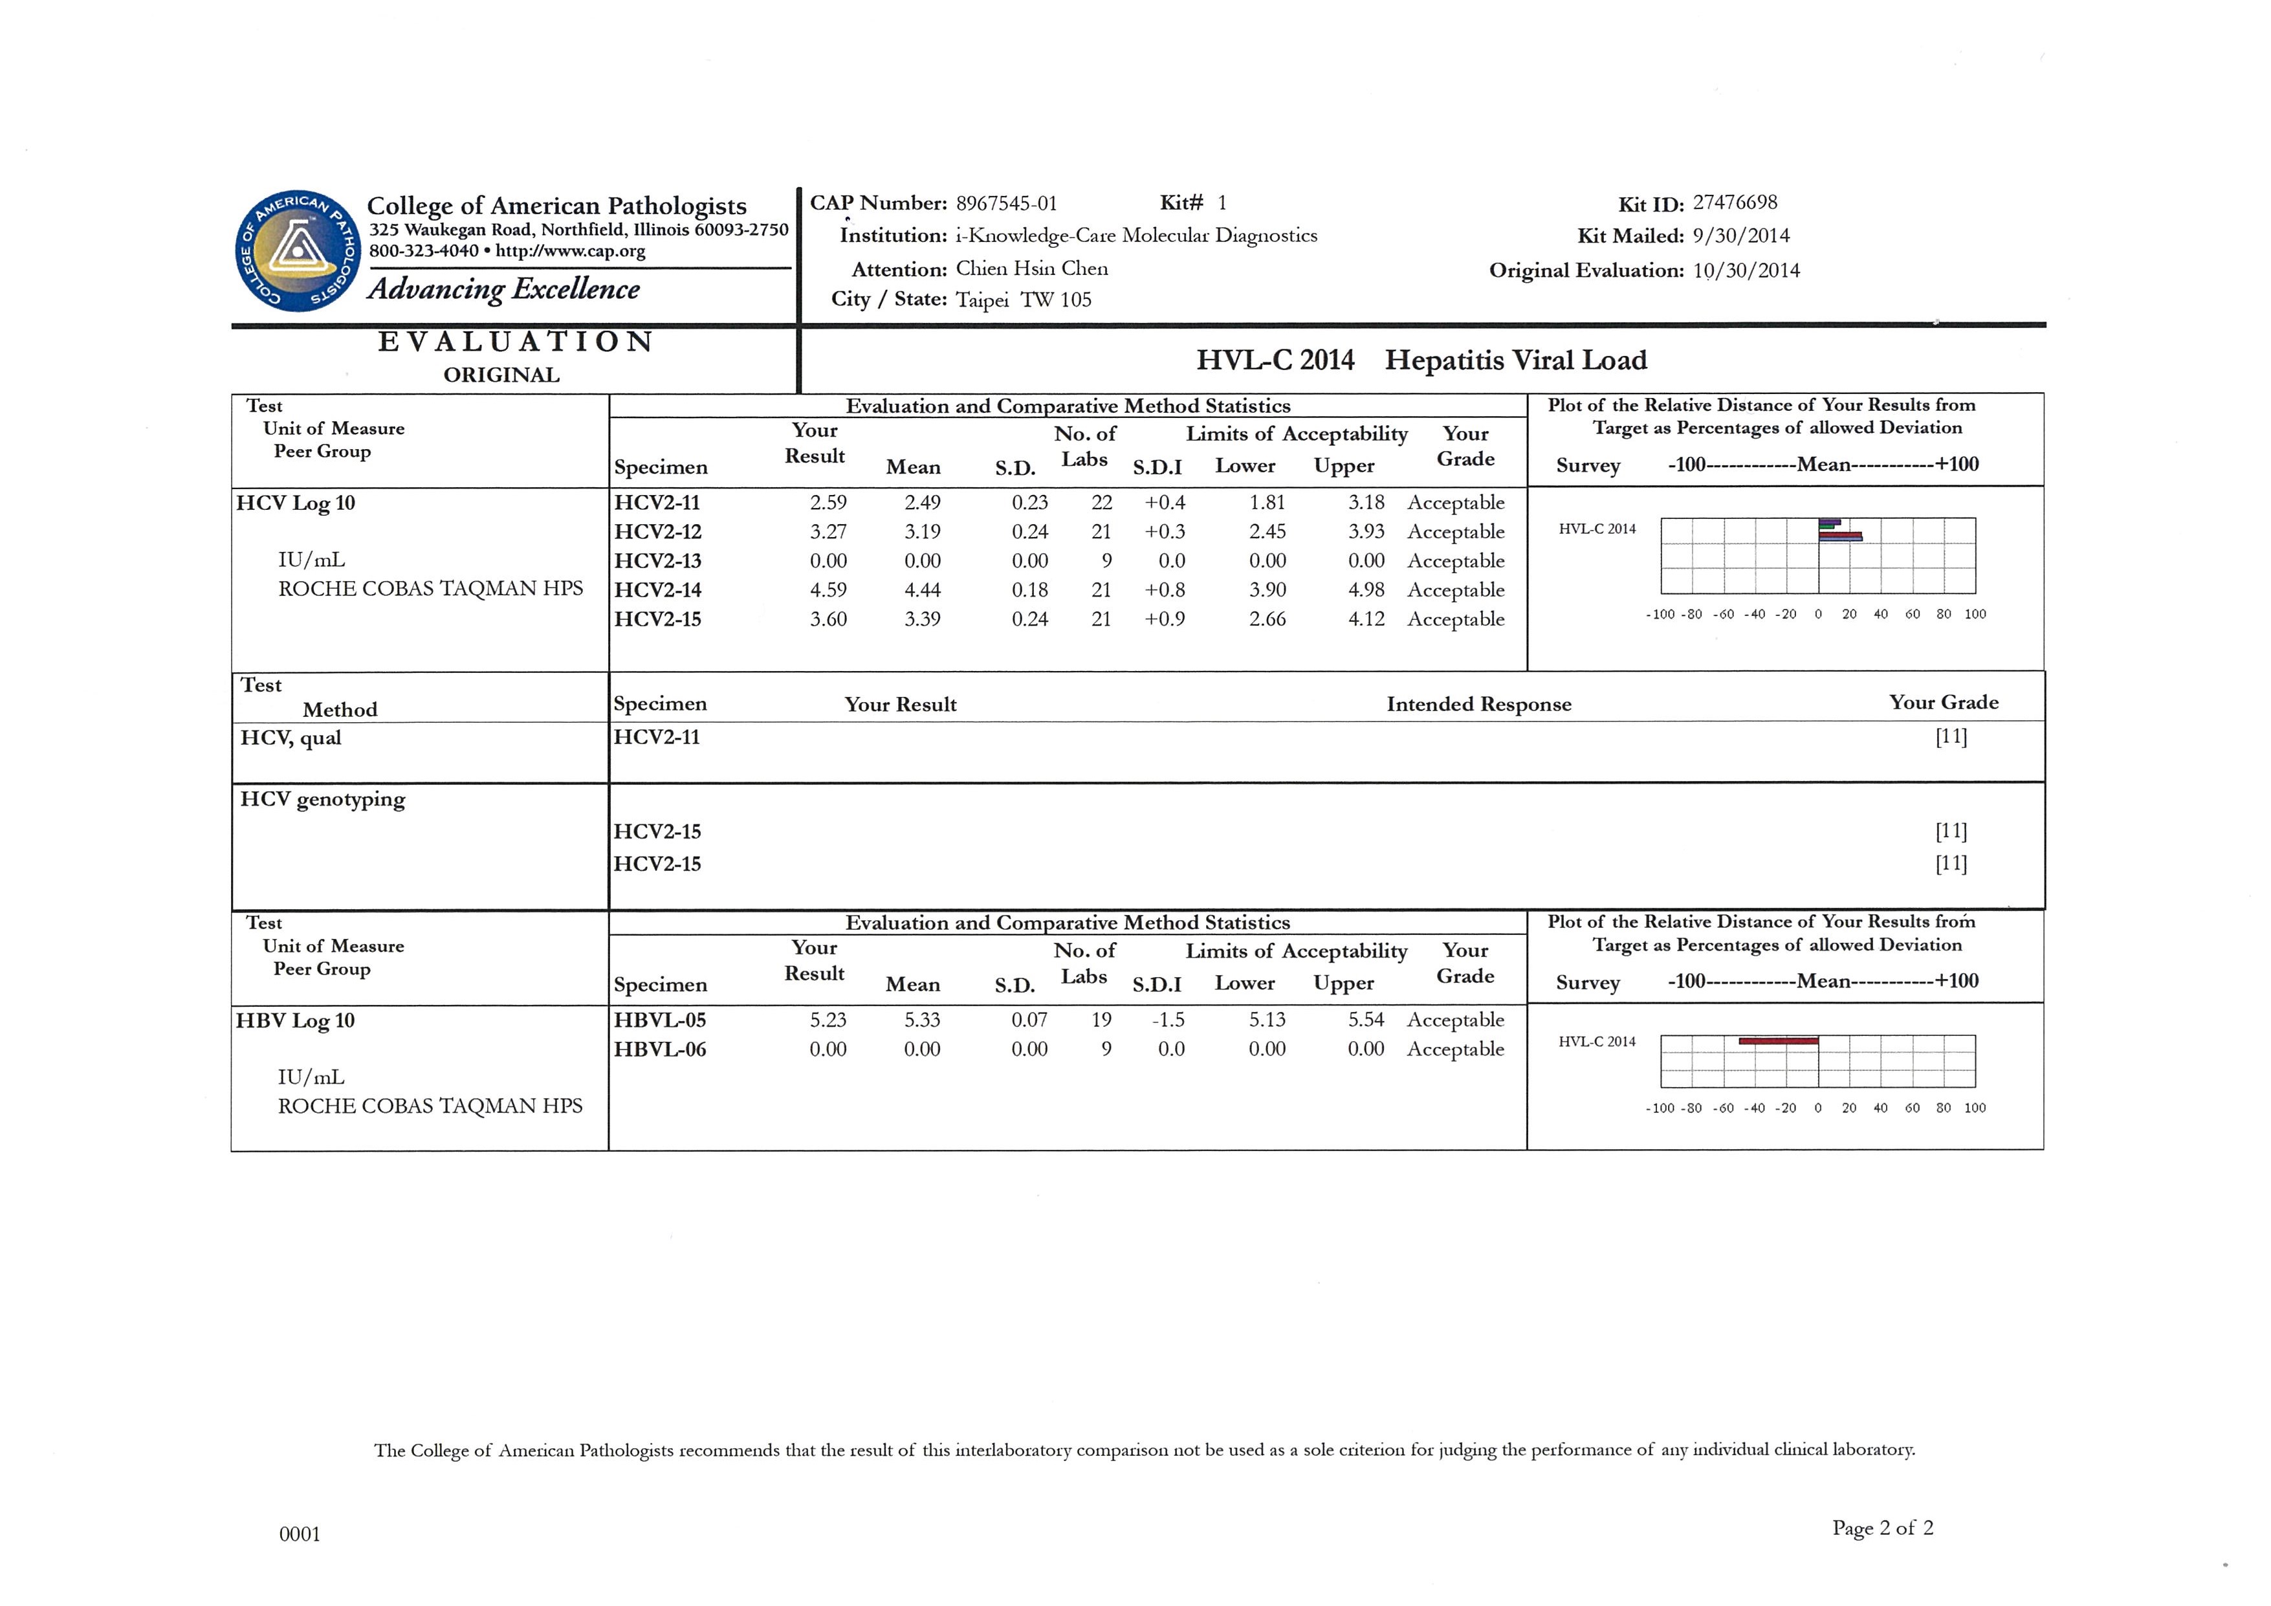Click HCV2-14 your result 4.59

(828, 590)
